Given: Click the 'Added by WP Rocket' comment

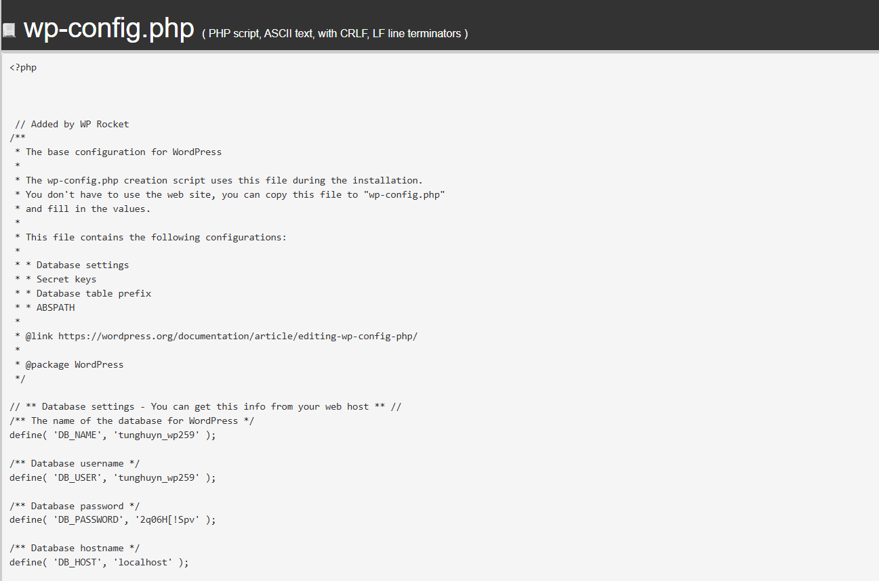Looking at the screenshot, I should click(72, 124).
